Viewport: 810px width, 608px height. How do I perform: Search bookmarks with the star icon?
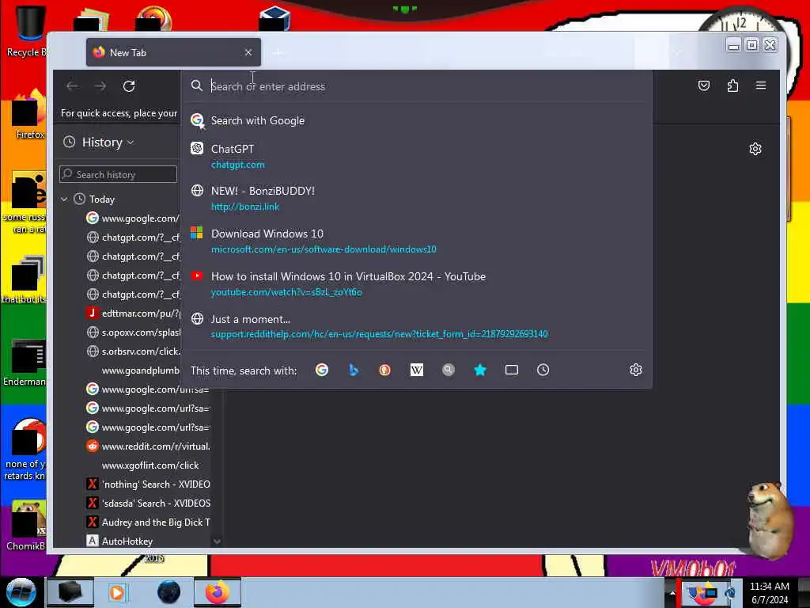(480, 370)
